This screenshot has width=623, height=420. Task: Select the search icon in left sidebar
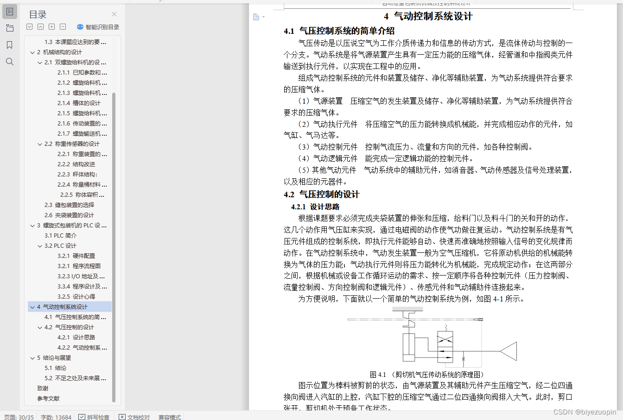[x=10, y=62]
